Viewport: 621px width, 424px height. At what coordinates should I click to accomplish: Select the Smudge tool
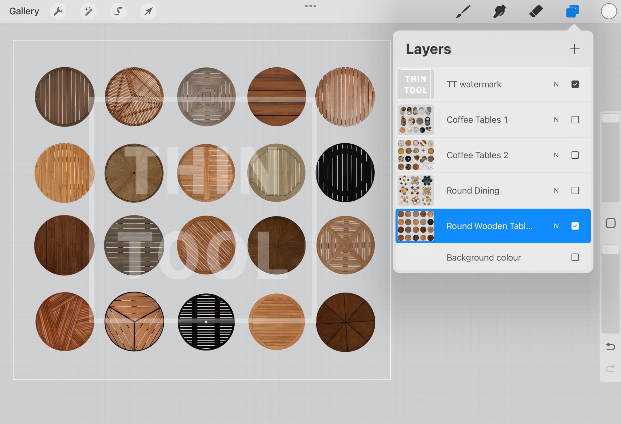tap(499, 11)
